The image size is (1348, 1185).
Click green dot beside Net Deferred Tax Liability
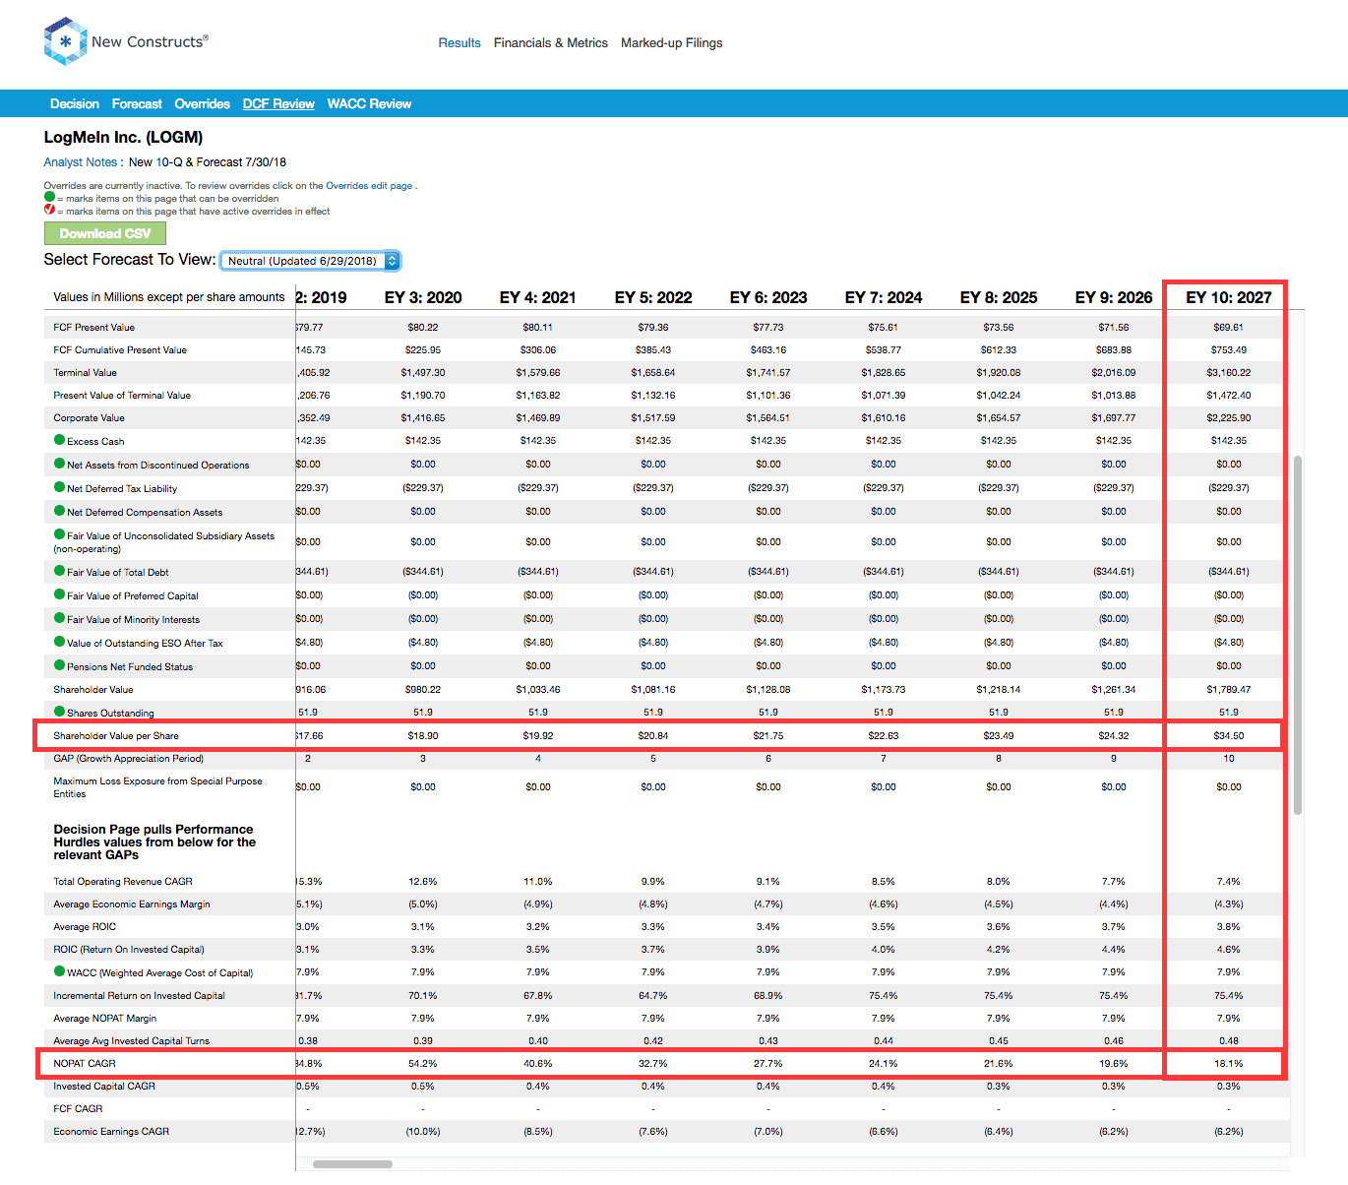pyautogui.click(x=59, y=487)
